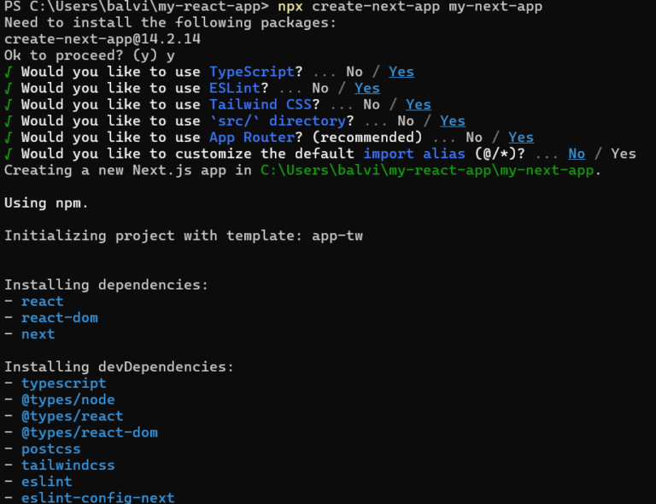Click the typescript devDependency entry

point(63,384)
